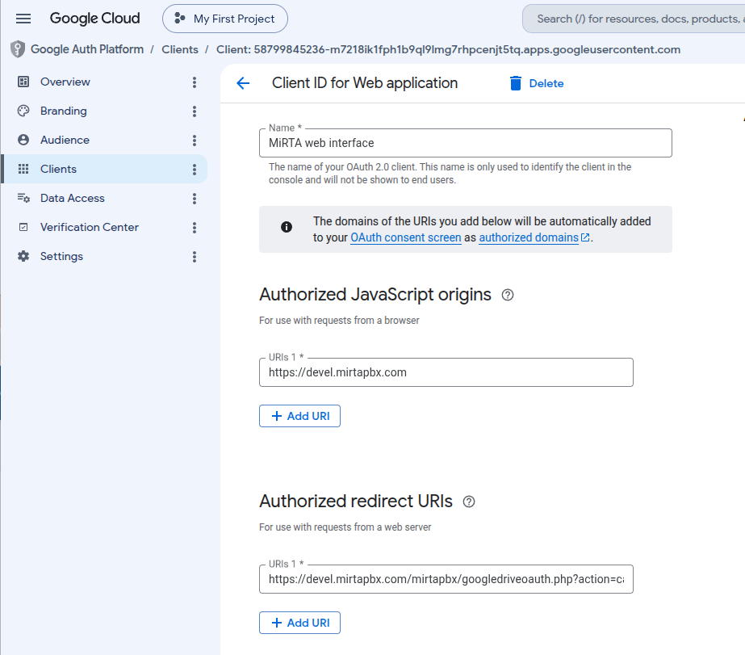Viewport: 745px width, 655px height.
Task: Select Audience in the sidebar
Action: [65, 140]
